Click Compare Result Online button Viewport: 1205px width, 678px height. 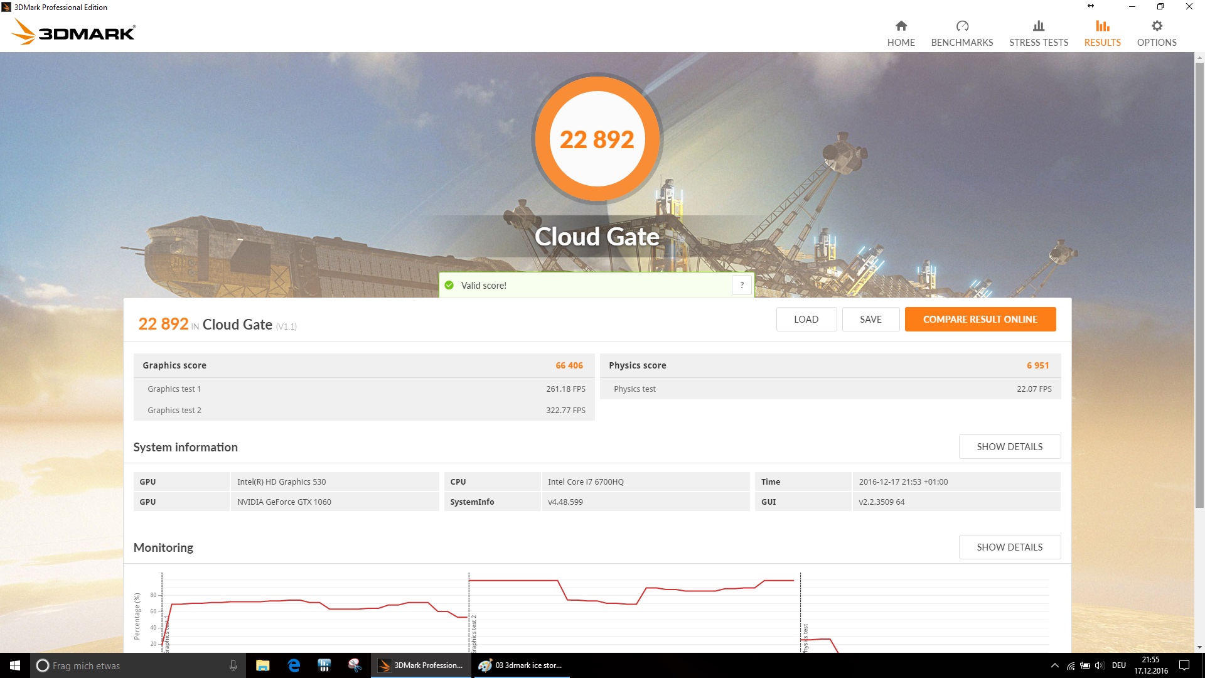click(x=980, y=320)
